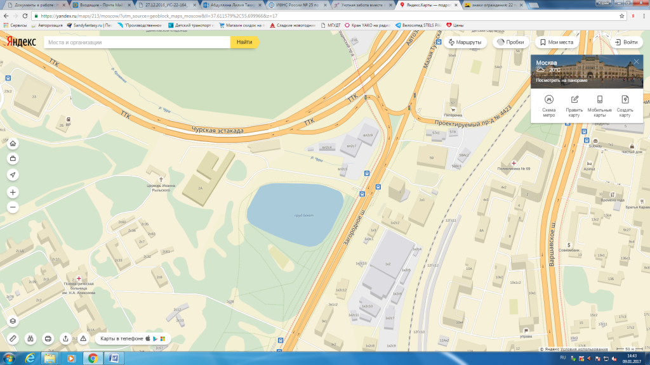Open Windows Explorer from the taskbar
650x365 pixels.
(x=50, y=359)
